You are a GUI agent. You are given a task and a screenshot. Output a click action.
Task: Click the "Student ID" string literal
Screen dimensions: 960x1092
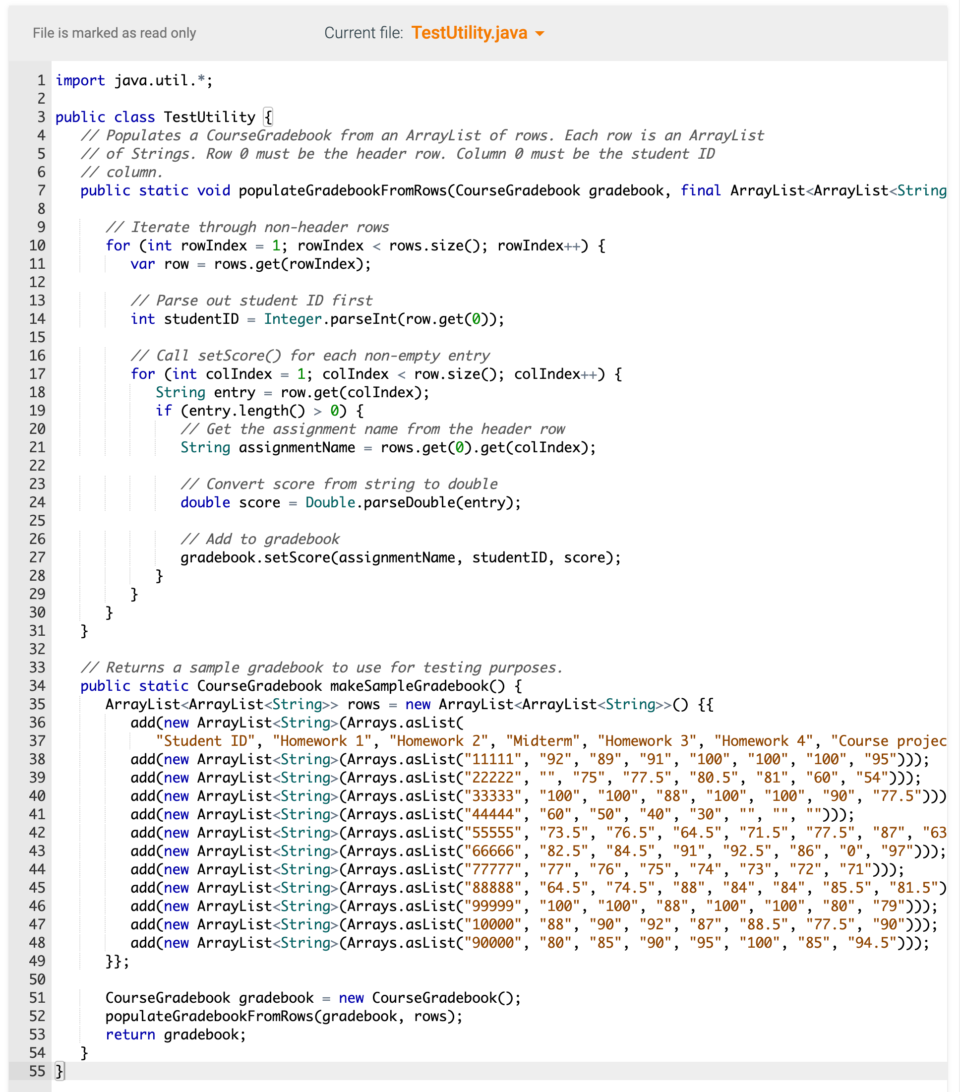(x=205, y=741)
